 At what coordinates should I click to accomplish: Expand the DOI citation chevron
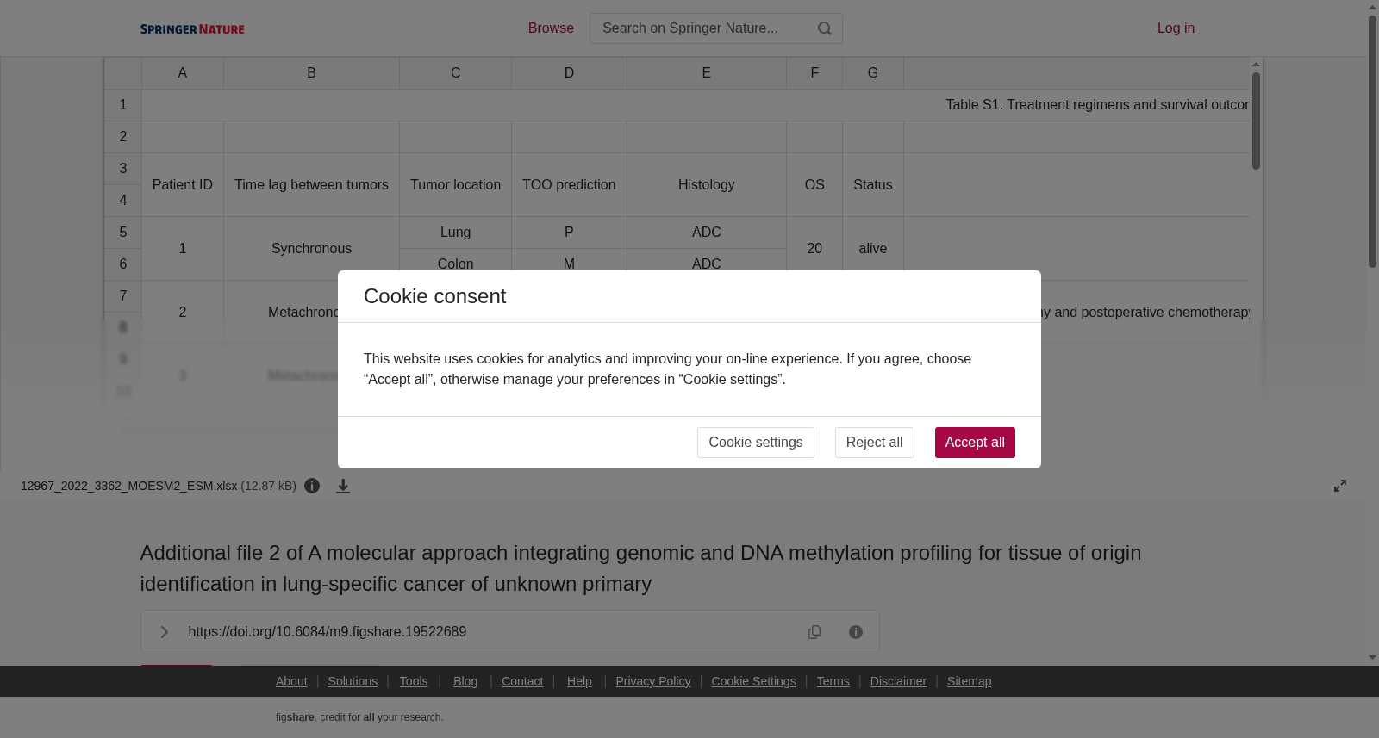click(165, 632)
